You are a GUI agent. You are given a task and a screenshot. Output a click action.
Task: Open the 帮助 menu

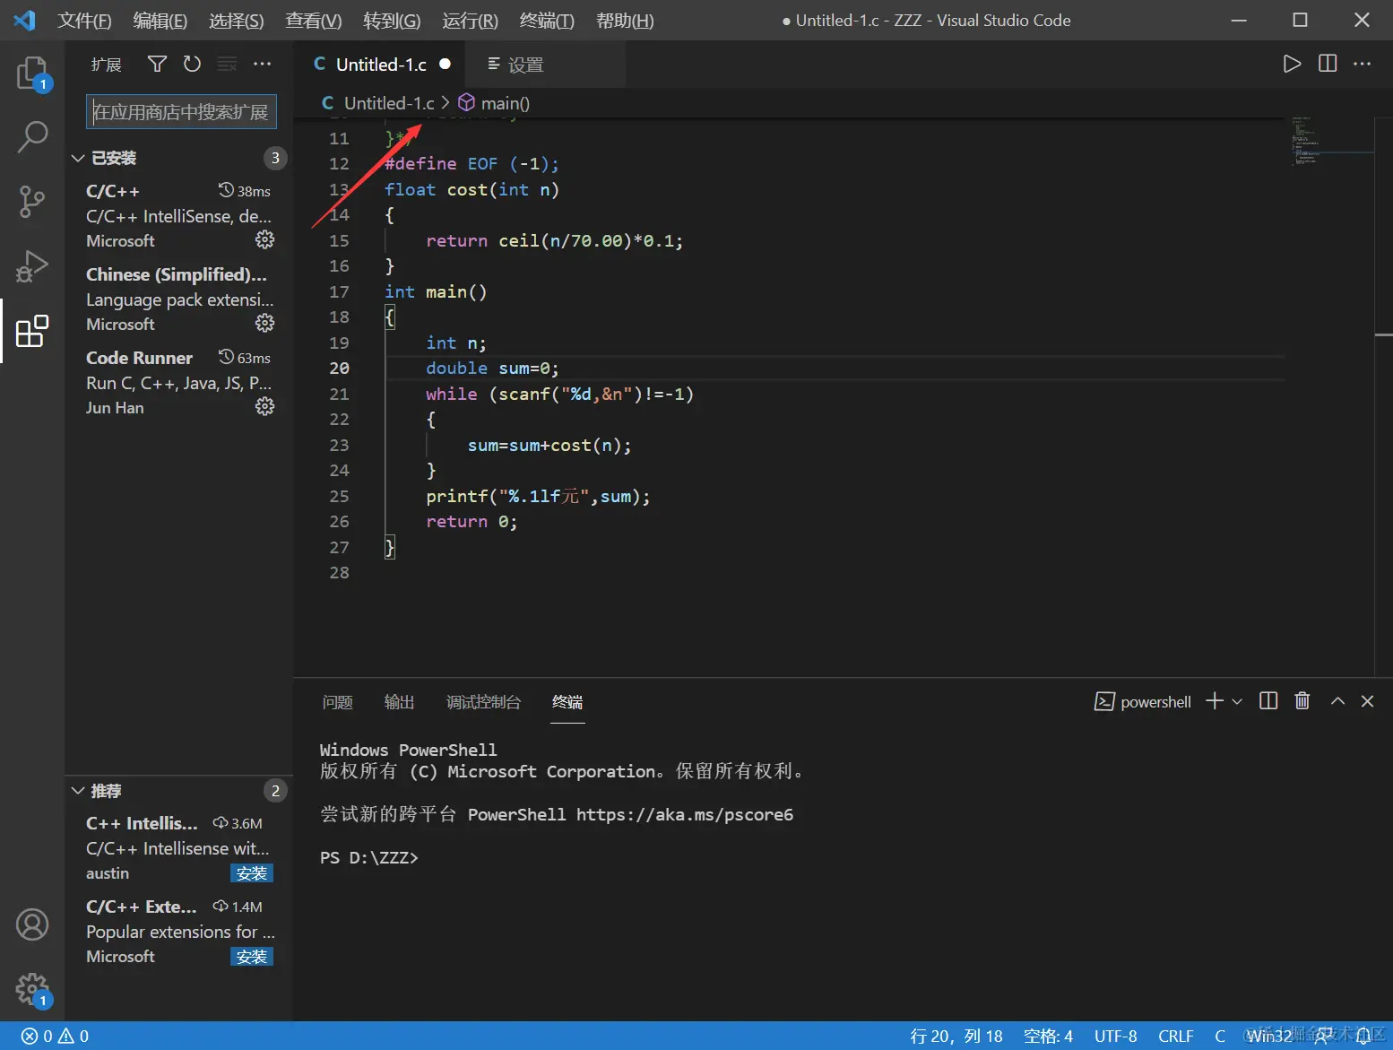click(625, 21)
